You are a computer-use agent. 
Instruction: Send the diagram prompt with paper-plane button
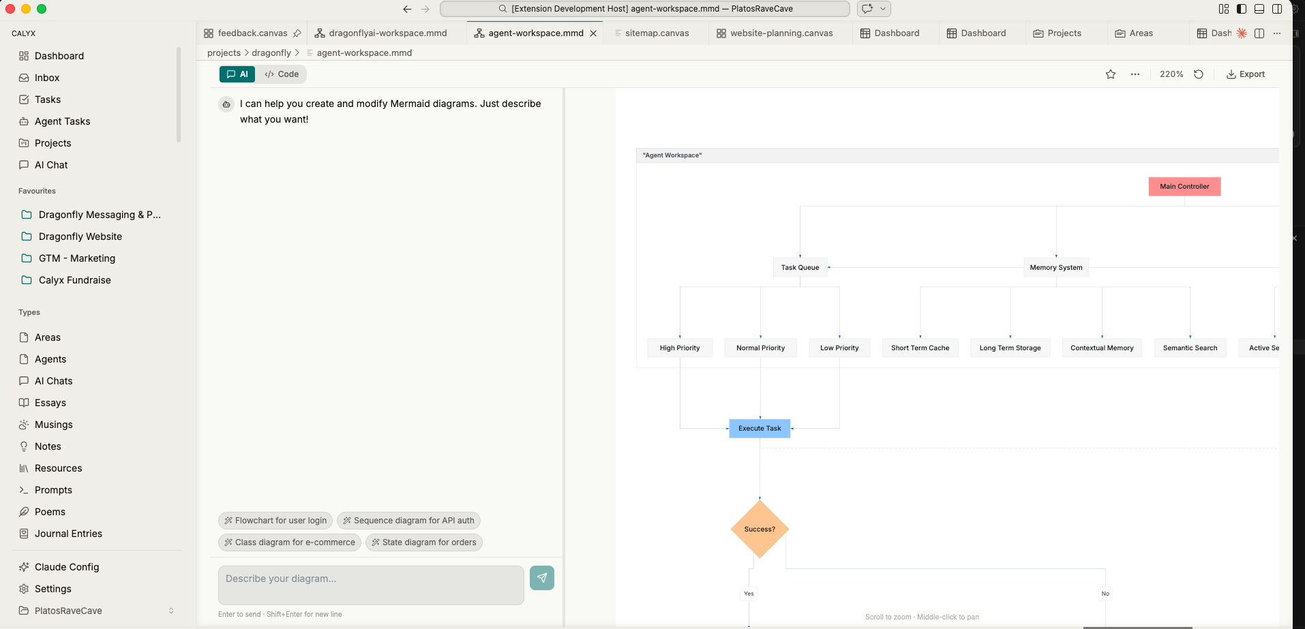[x=541, y=578]
